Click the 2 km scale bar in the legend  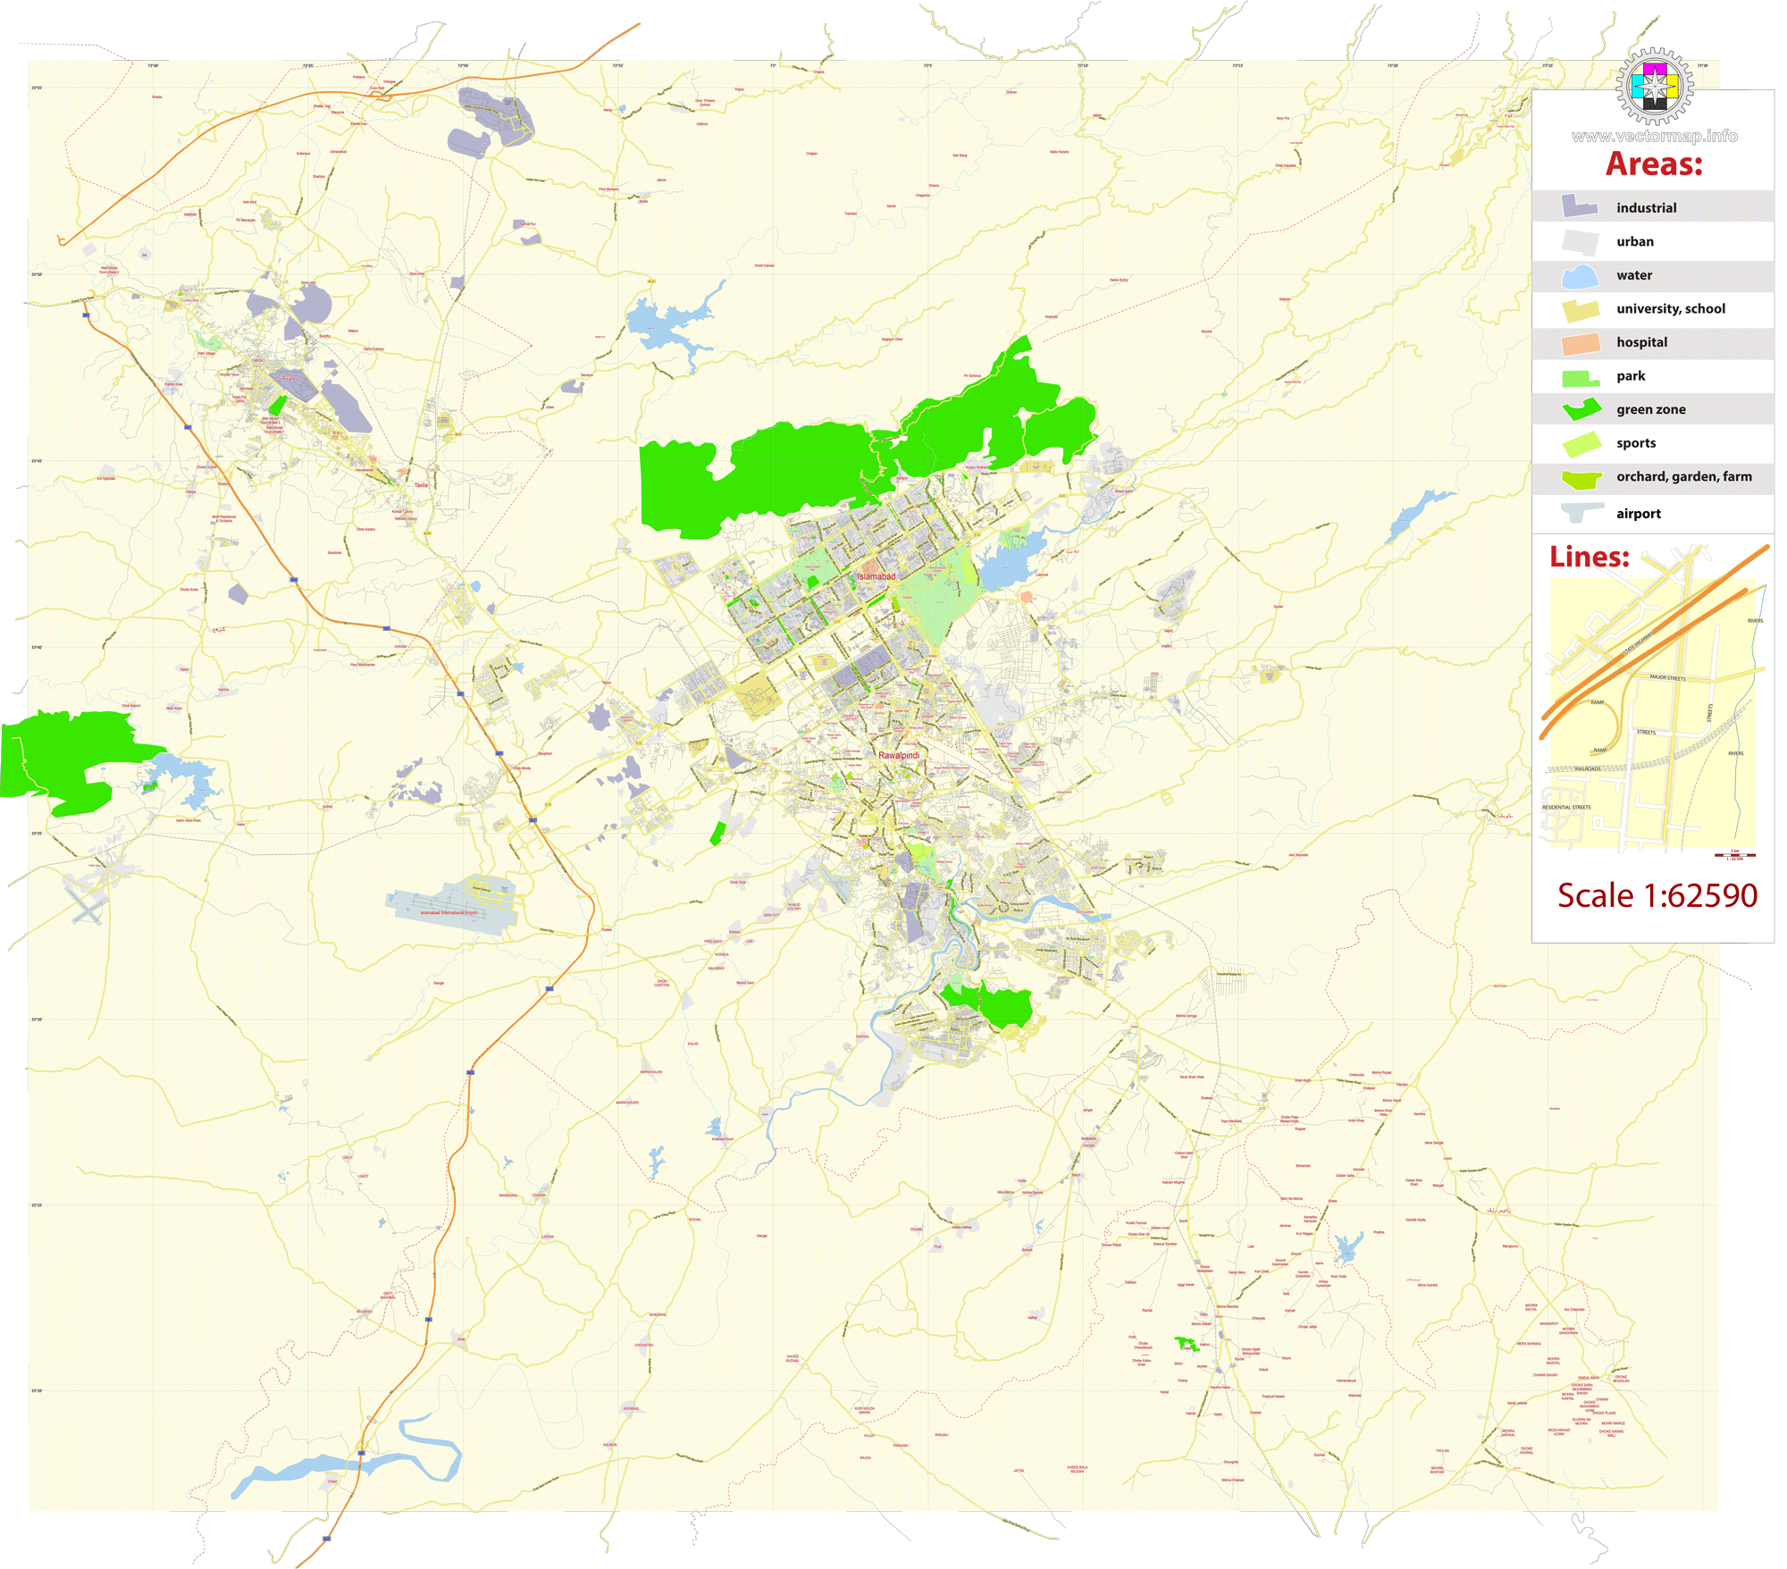click(x=1734, y=855)
